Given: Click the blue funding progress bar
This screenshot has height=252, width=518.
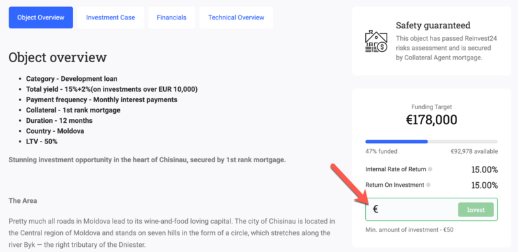Looking at the screenshot, I should (396, 142).
